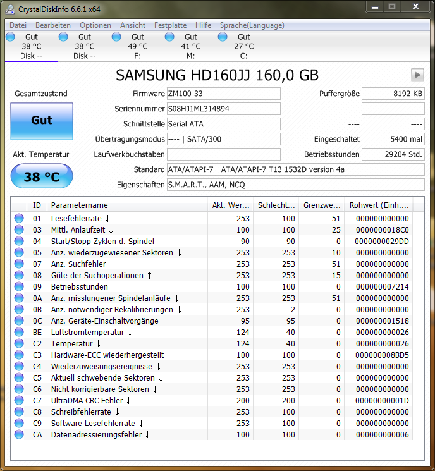
Task: Click the Gut health status button
Action: (x=42, y=121)
